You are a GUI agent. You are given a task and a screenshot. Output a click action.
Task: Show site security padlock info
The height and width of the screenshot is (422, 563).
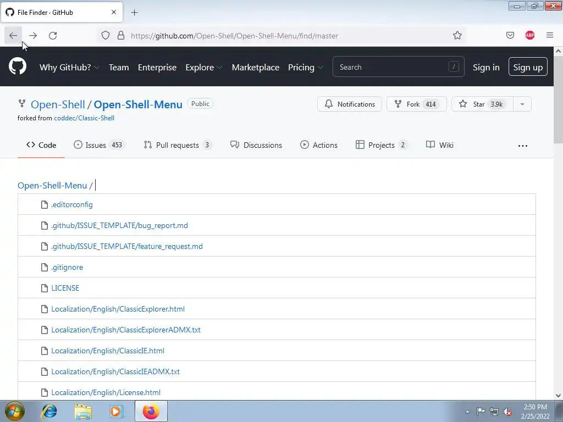(x=121, y=36)
